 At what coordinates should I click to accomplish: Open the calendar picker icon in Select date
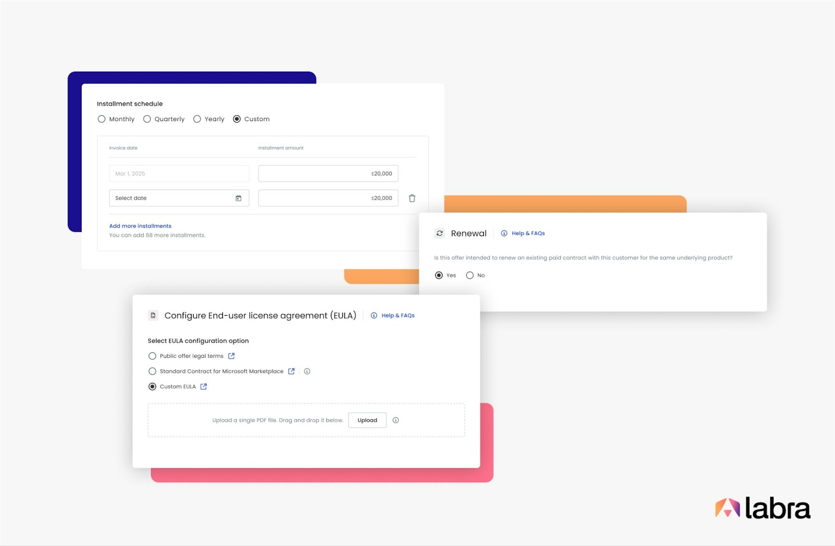[x=238, y=199]
